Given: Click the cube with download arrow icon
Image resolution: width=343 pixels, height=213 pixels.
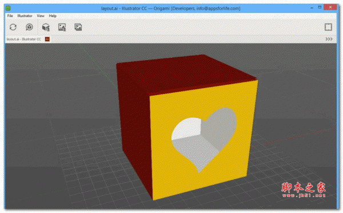Looking at the screenshot, I should pos(46,27).
